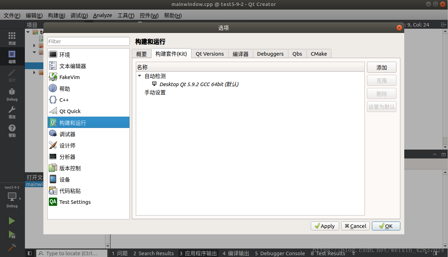Close the 选项 dialog
Viewport: 448px width, 257px height.
coord(399,28)
